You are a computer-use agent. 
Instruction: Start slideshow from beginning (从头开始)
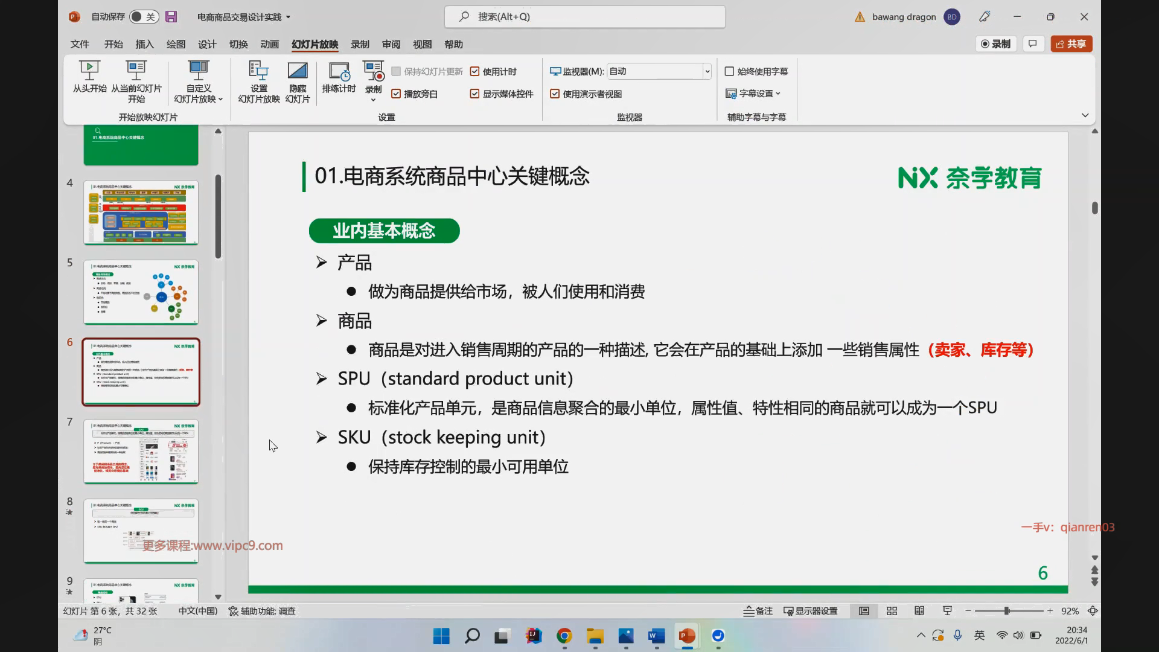(89, 71)
